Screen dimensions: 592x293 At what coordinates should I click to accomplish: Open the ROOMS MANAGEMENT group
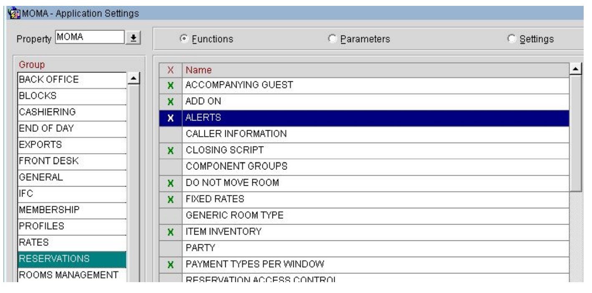[71, 275]
